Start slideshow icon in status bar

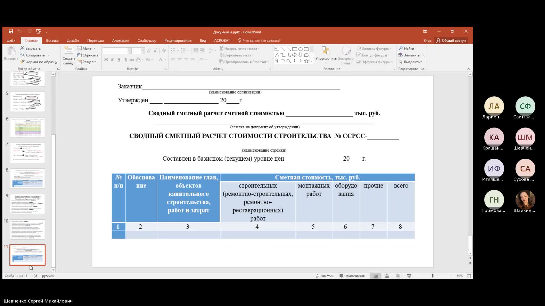[x=409, y=276]
